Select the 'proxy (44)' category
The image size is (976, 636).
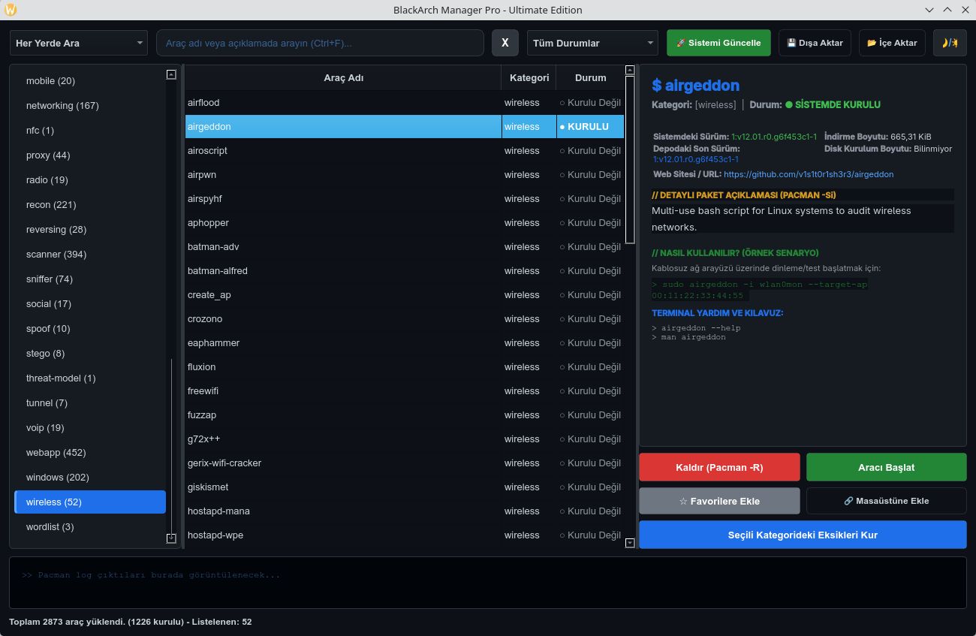(90, 155)
